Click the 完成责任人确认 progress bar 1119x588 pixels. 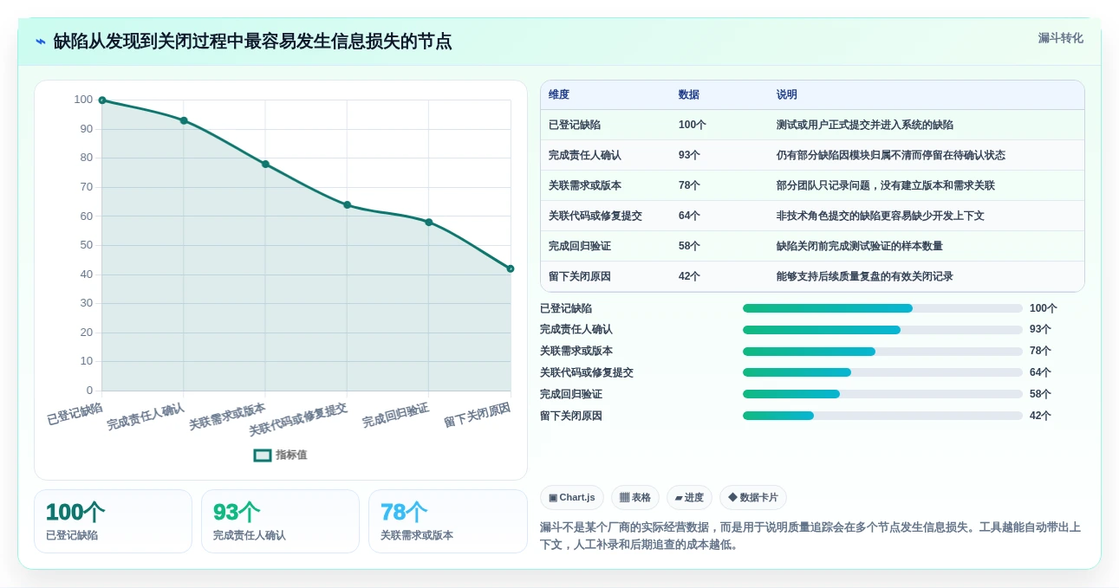point(882,330)
